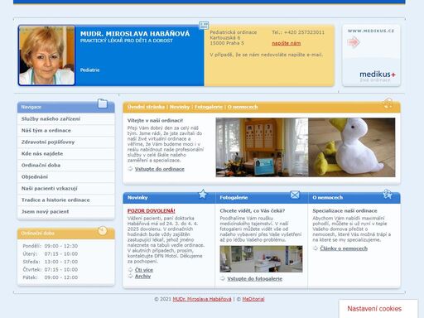Open the medikus+ logo
424x318 pixels.
(x=377, y=76)
